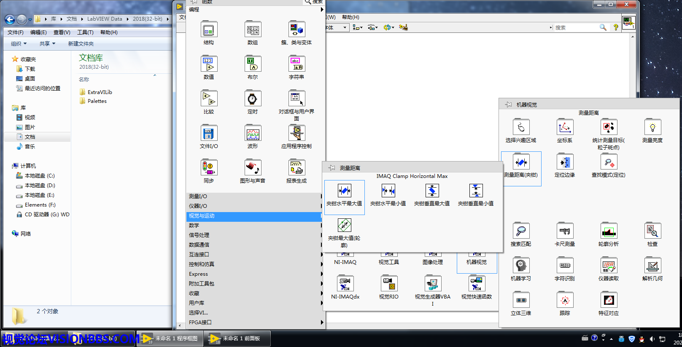Screen dimensions: 682x347
Task: Open the 定时 timing palette icon
Action: coord(252,99)
